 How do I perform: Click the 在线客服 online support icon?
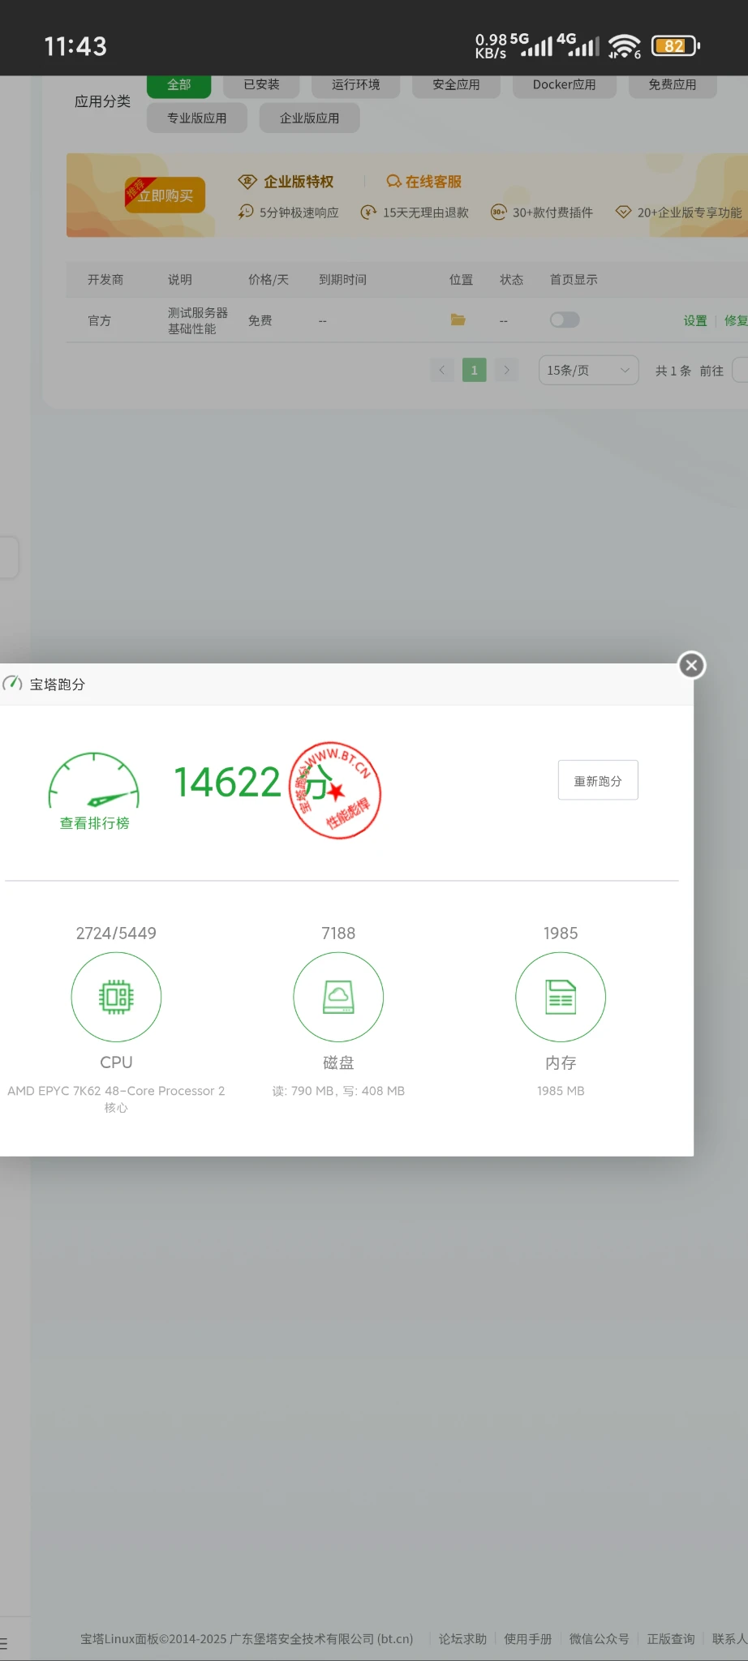393,182
